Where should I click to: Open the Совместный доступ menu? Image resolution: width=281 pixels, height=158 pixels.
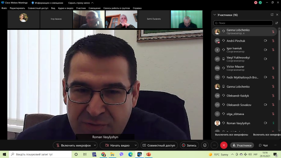pyautogui.click(x=38, y=8)
